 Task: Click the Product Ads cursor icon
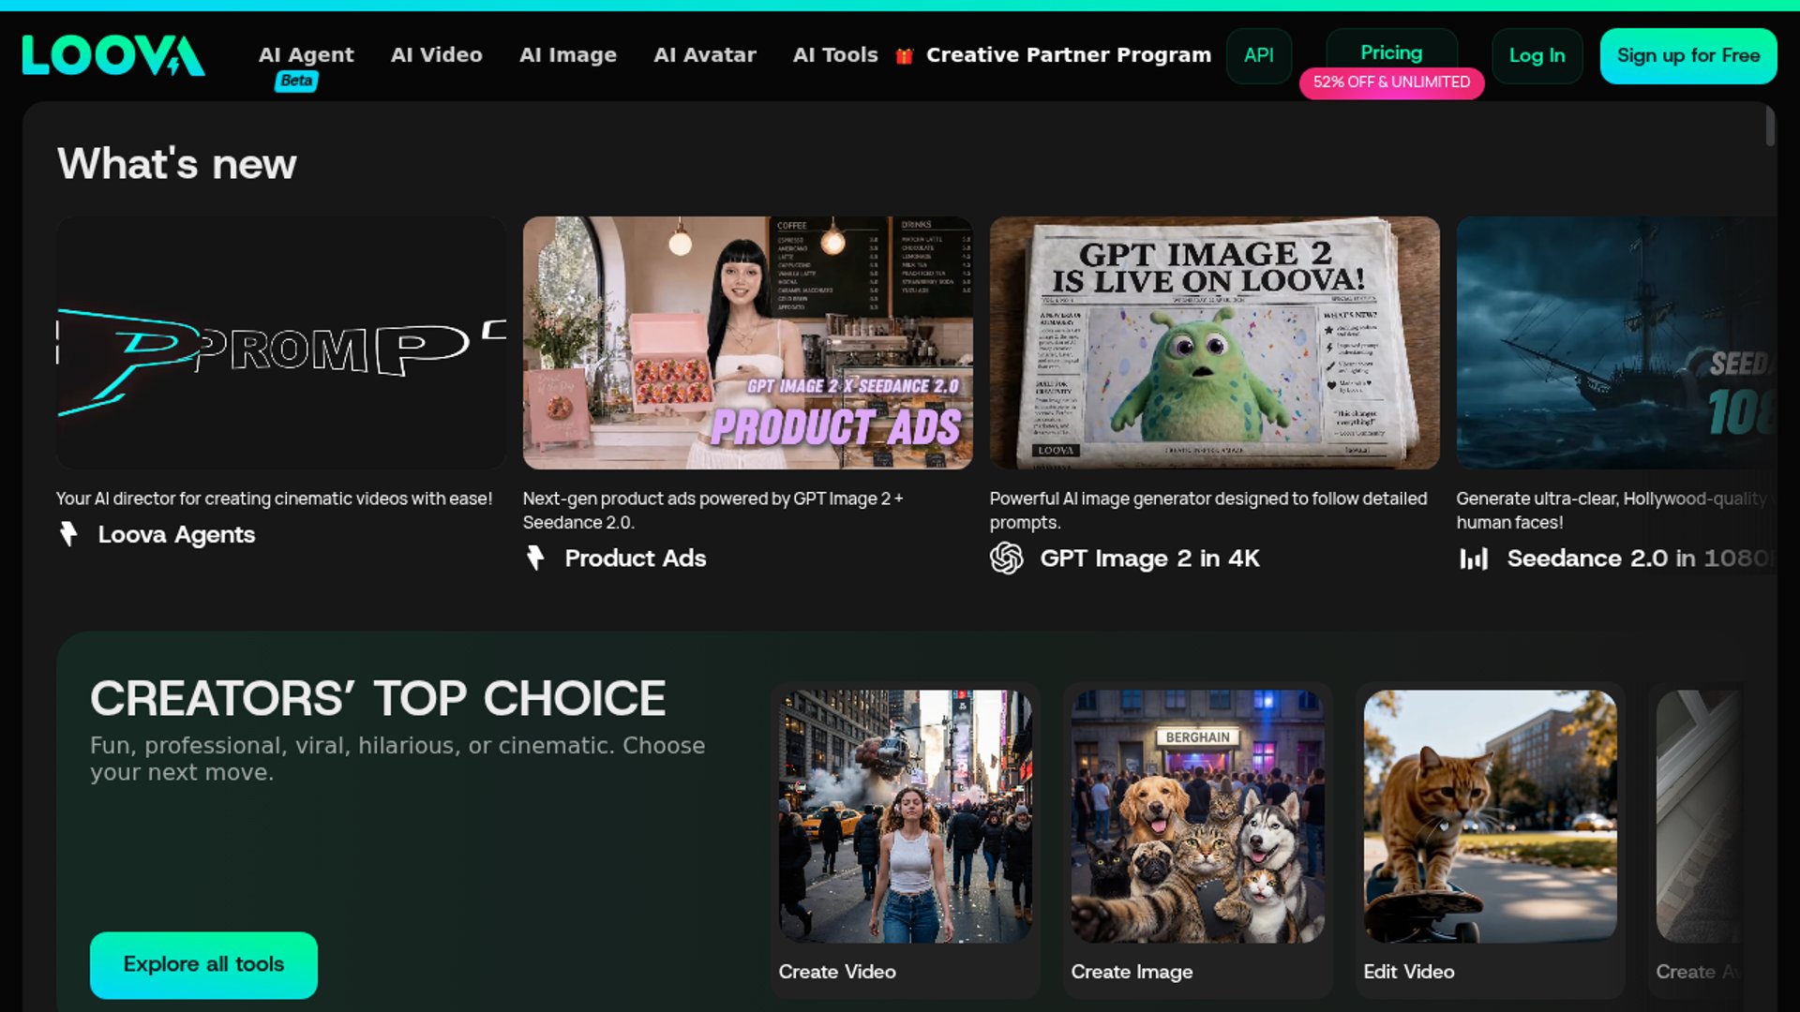535,558
